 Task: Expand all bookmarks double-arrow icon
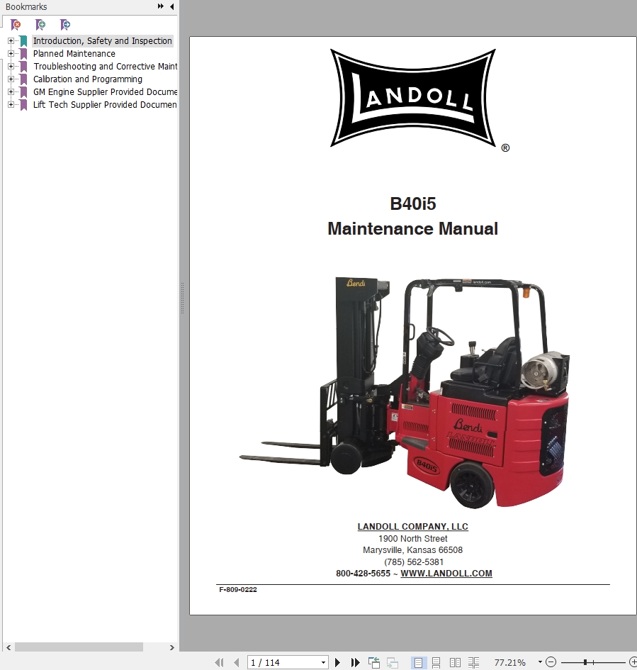click(161, 6)
